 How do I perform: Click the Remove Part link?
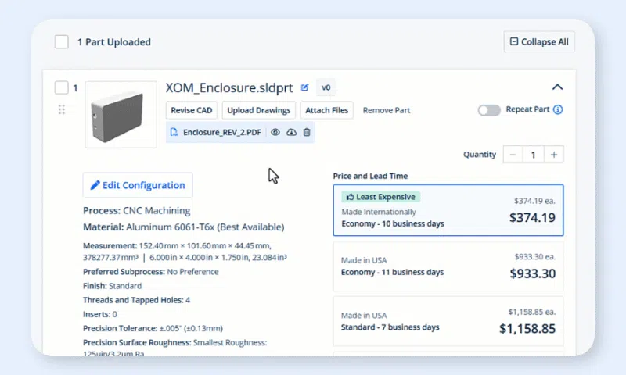click(387, 110)
